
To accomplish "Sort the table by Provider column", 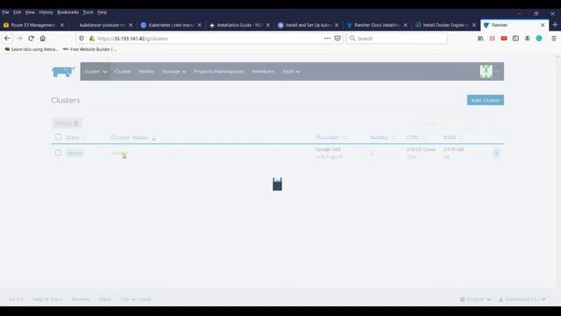I will point(330,138).
